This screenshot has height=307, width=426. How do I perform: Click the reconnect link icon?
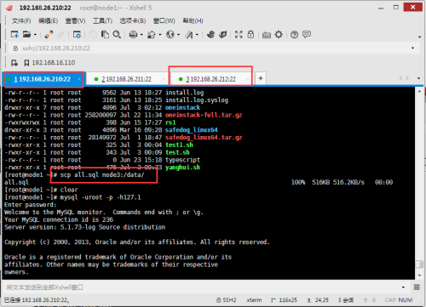[x=49, y=35]
